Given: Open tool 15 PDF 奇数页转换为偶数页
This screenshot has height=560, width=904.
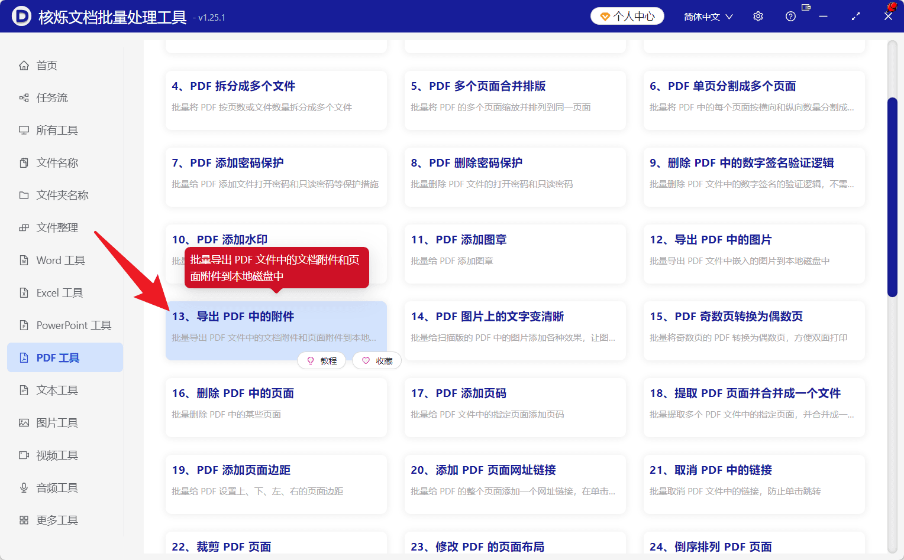Looking at the screenshot, I should click(x=754, y=331).
